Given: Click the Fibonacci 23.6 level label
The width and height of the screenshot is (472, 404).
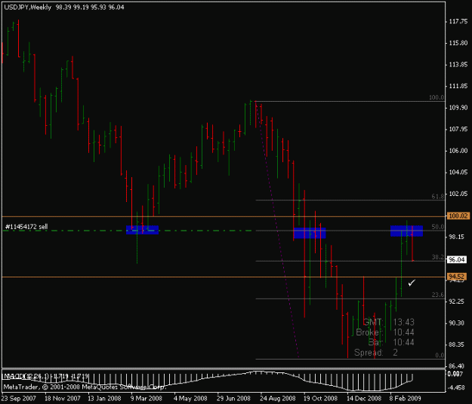Looking at the screenshot, I should (438, 295).
